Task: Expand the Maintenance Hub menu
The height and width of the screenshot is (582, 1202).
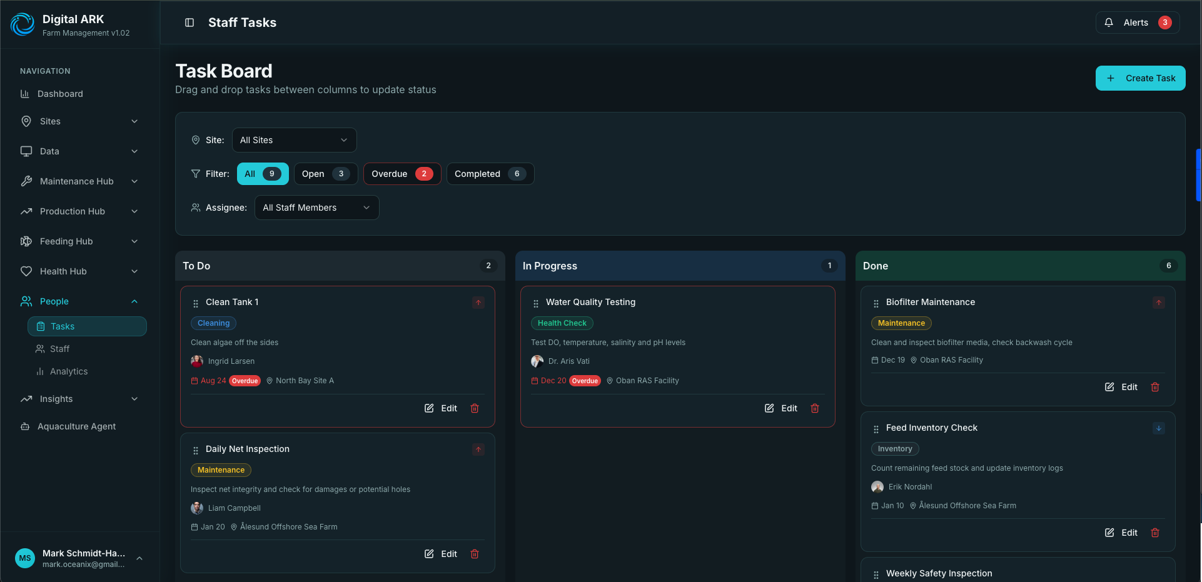Action: 80,181
